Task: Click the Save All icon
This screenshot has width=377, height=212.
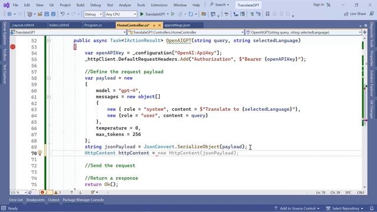Action: 54,14
